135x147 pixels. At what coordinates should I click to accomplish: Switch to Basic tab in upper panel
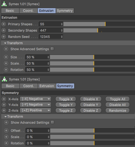click(10, 10)
